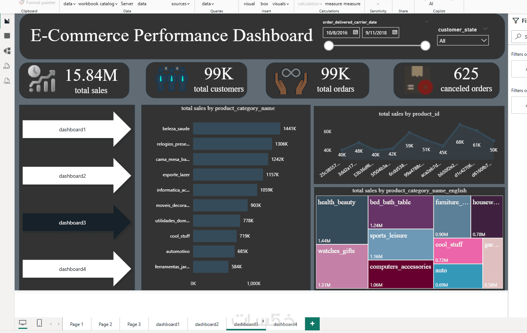Click the right handle of date slider
Screen dimensions: 527x333
click(425, 46)
